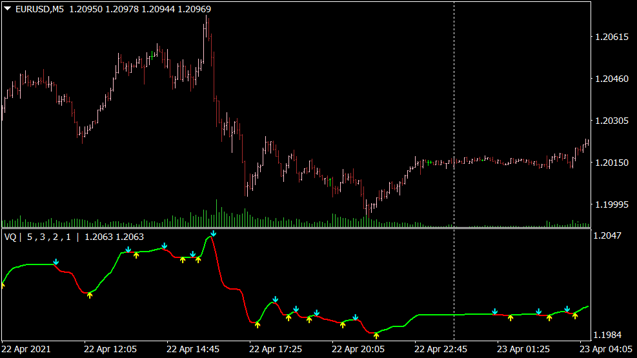The height and width of the screenshot is (358, 637).
Task: Click the 1.20150 price axis label
Action: 612,163
